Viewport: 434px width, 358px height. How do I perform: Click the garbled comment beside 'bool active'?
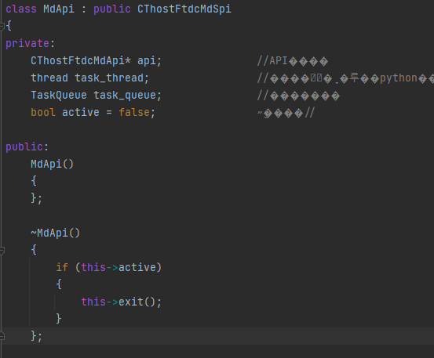click(286, 113)
